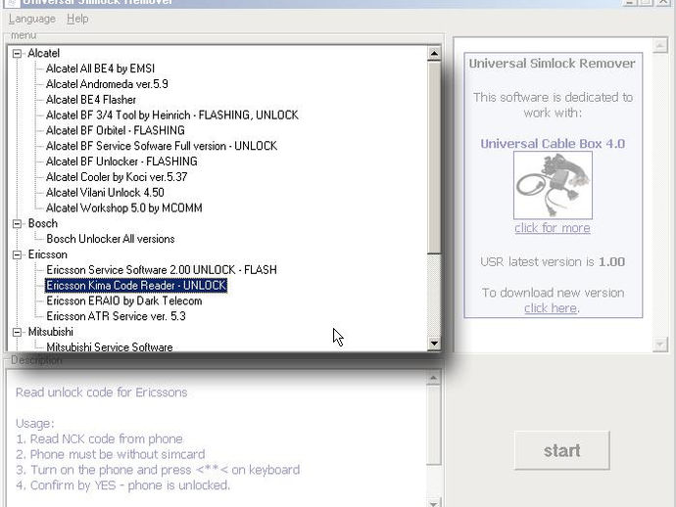Click Description panel scrollbar down arrow
This screenshot has width=676, height=507.
(x=434, y=503)
